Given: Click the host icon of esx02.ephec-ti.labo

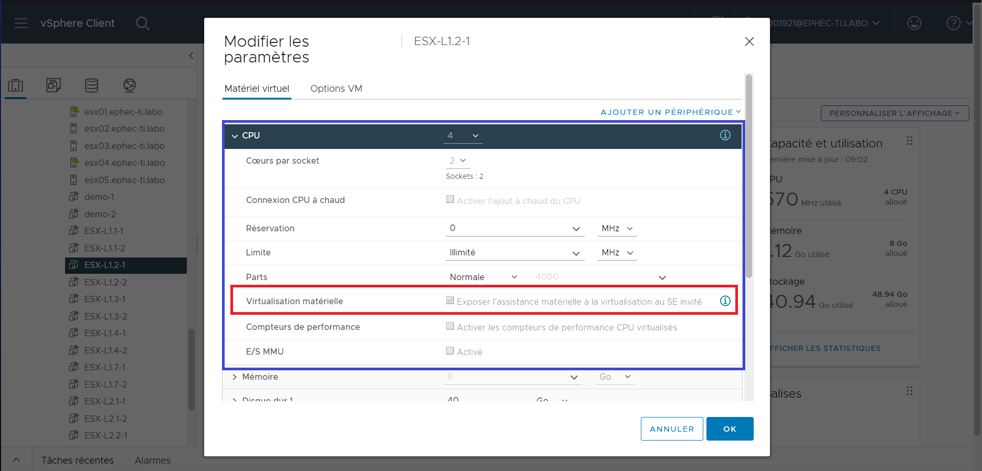Looking at the screenshot, I should tap(74, 129).
